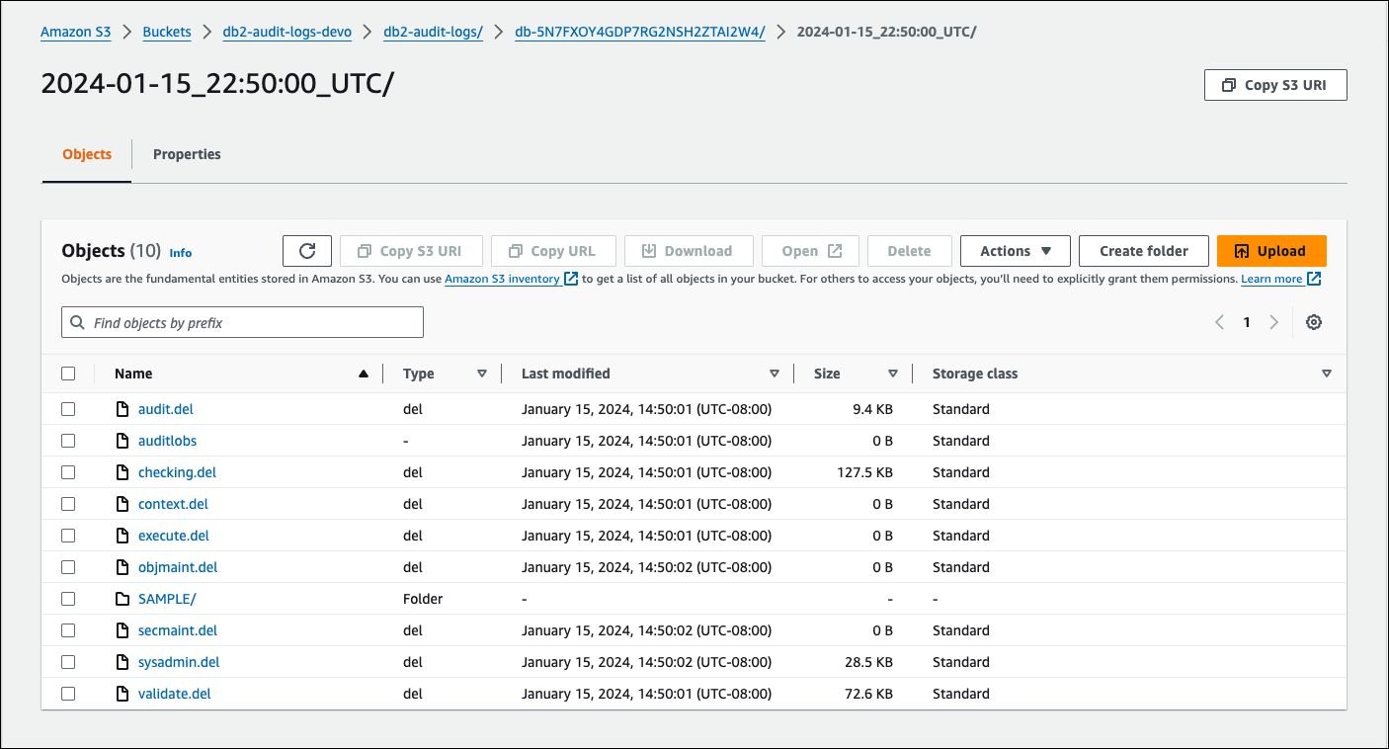1389x749 pixels.
Task: Click the magnifier icon in the search bar
Action: click(77, 321)
